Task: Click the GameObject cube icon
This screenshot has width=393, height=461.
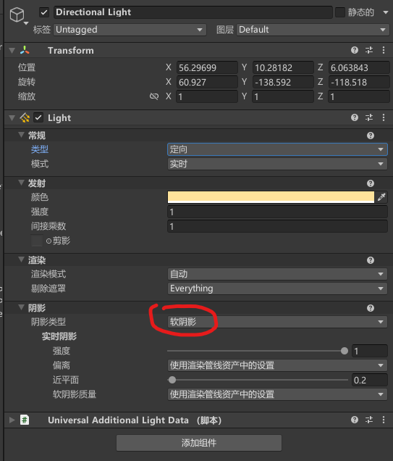Action: 17,14
